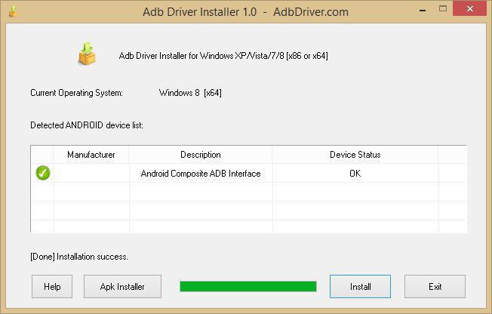The height and width of the screenshot is (314, 492).
Task: Click the green installation progress bar
Action: [x=248, y=286]
